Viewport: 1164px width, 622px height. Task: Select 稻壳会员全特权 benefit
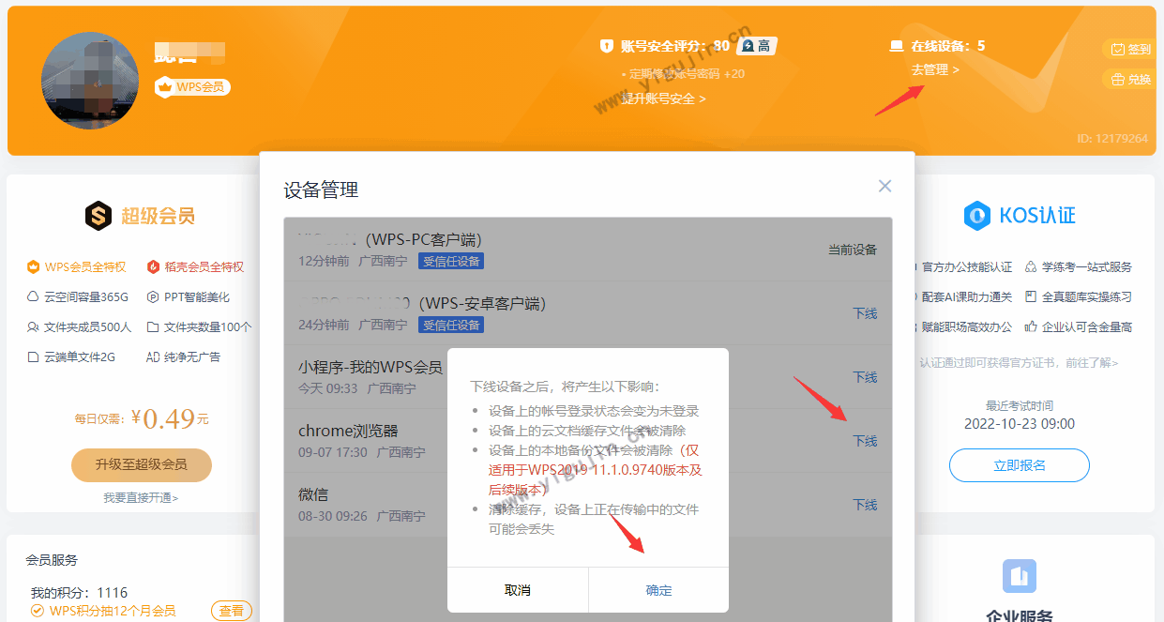coord(195,267)
